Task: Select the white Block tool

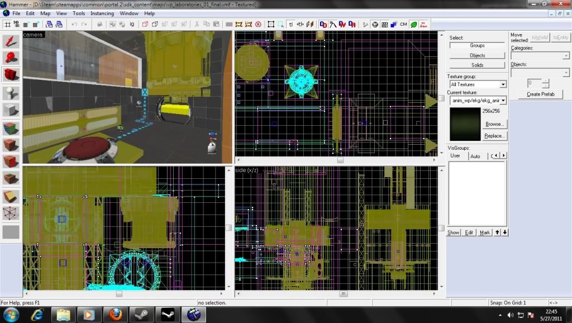Action: (11, 110)
